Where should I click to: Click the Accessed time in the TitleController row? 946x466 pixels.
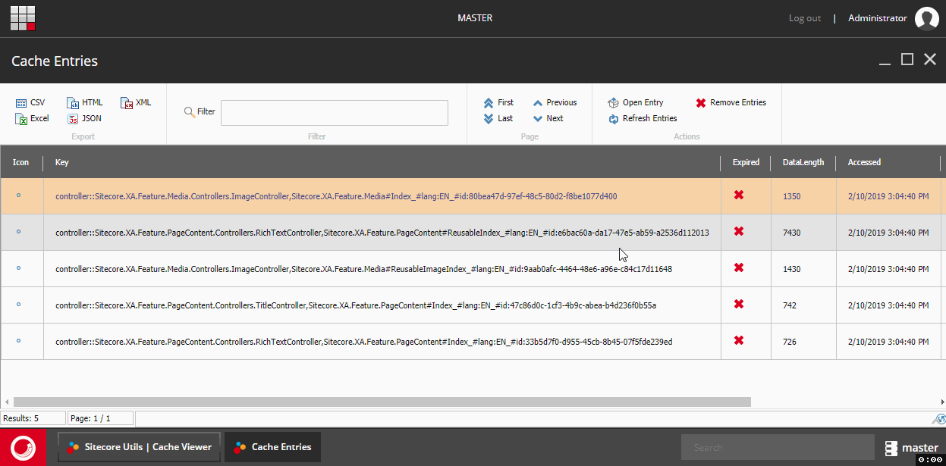pos(888,305)
